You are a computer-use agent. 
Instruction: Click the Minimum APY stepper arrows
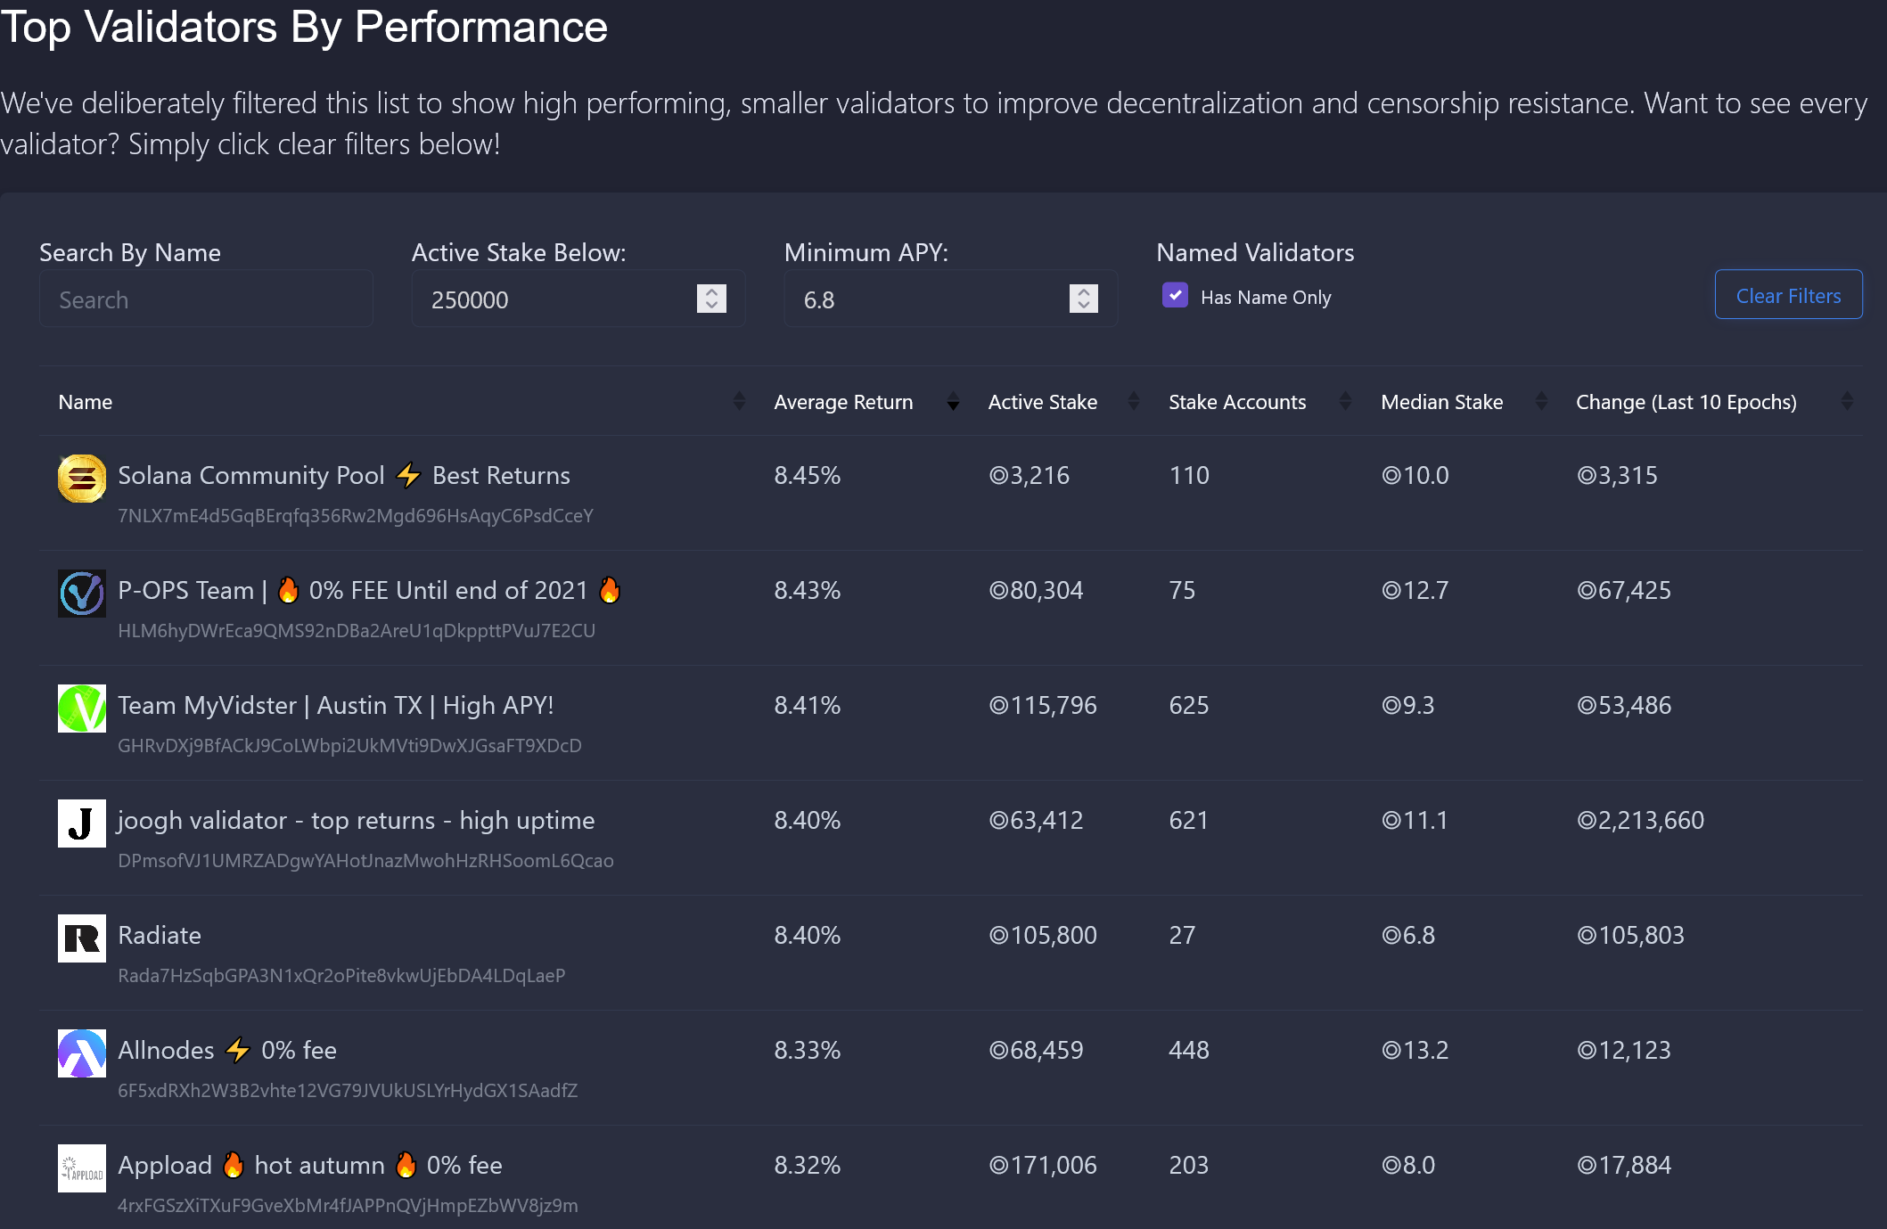coord(1083,299)
